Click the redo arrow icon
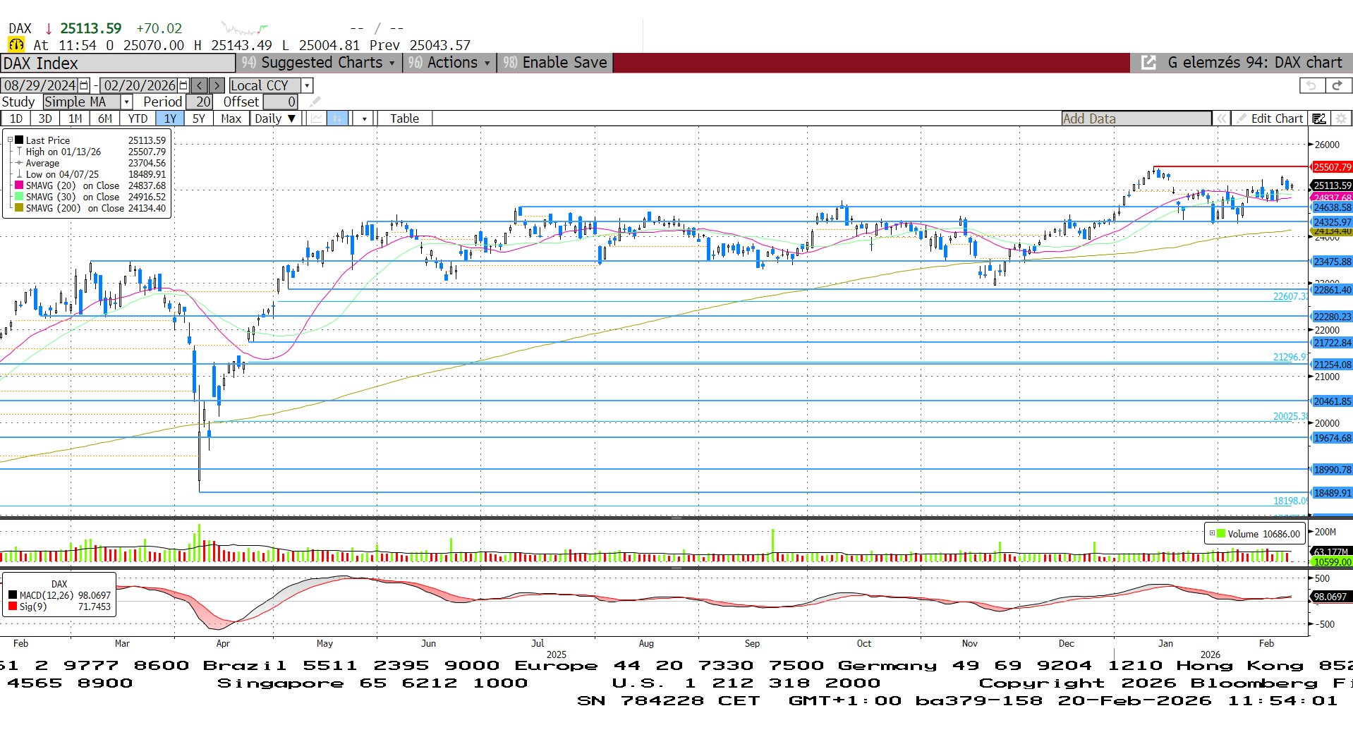Image resolution: width=1353 pixels, height=737 pixels. point(1337,85)
